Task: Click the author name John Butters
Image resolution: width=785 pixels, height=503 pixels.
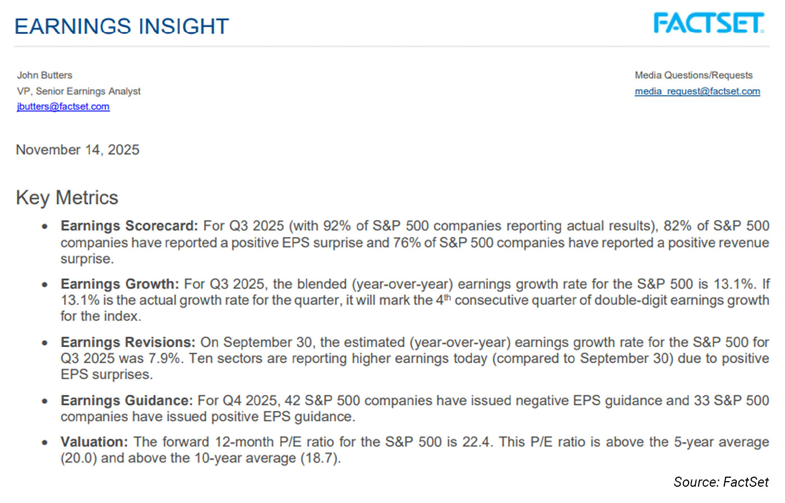Action: click(44, 75)
